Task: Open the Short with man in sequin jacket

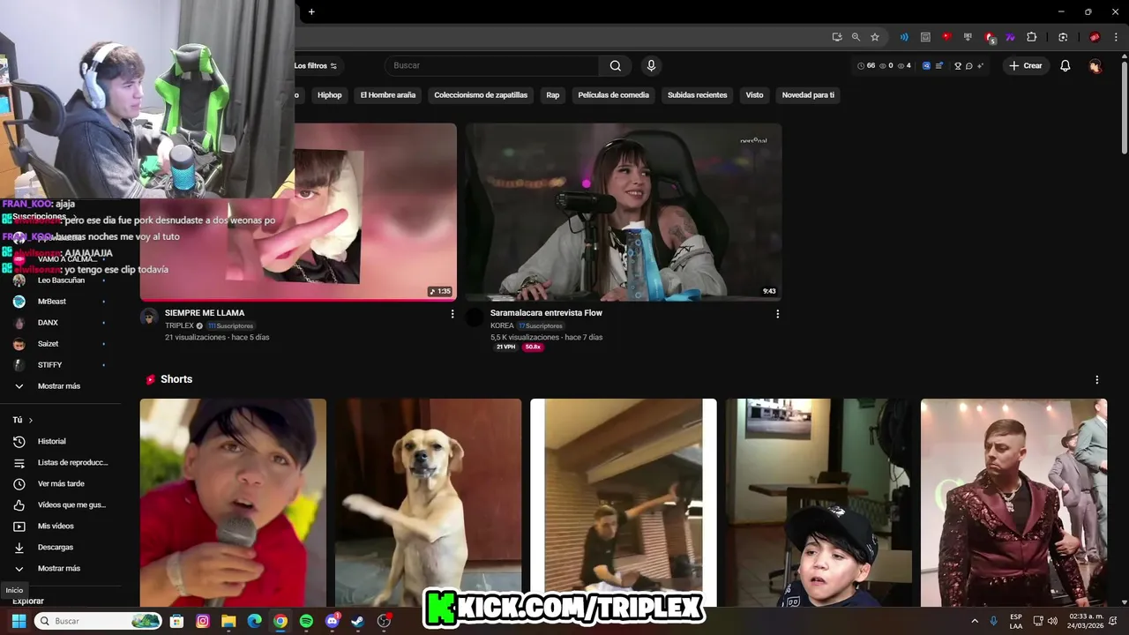Action: click(x=1013, y=503)
